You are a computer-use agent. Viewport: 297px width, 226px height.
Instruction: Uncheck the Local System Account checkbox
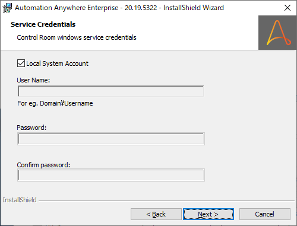pyautogui.click(x=21, y=63)
